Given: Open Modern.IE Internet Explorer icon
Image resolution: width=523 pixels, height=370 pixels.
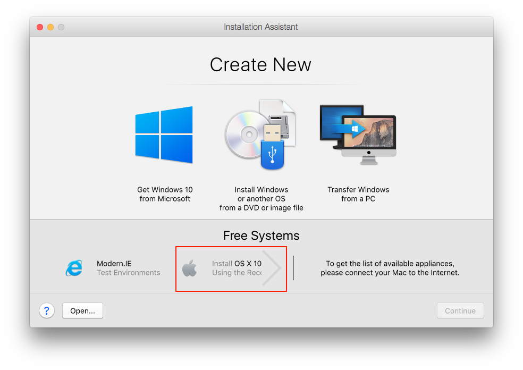Looking at the screenshot, I should tap(74, 268).
